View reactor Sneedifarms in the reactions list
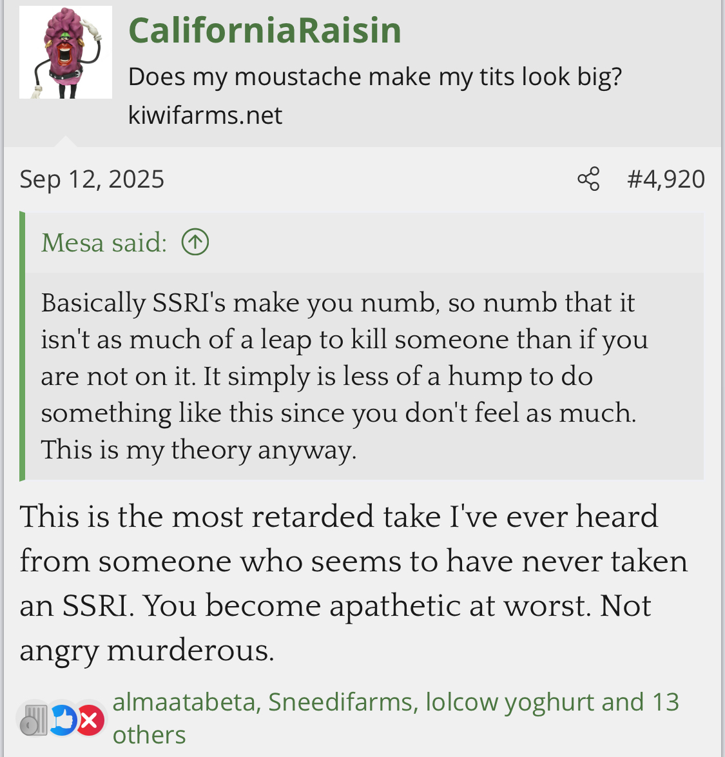 (342, 702)
